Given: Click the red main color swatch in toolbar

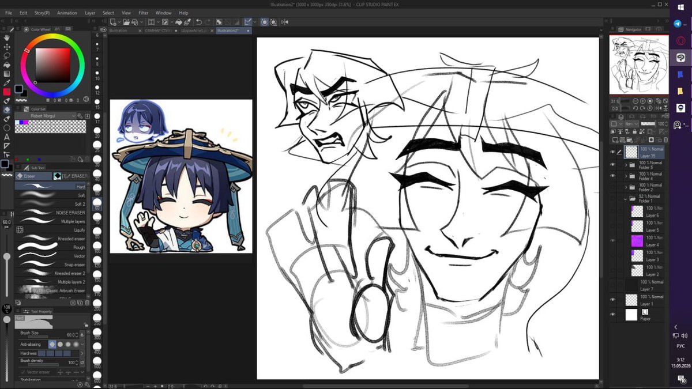Looking at the screenshot, I should point(7,92).
